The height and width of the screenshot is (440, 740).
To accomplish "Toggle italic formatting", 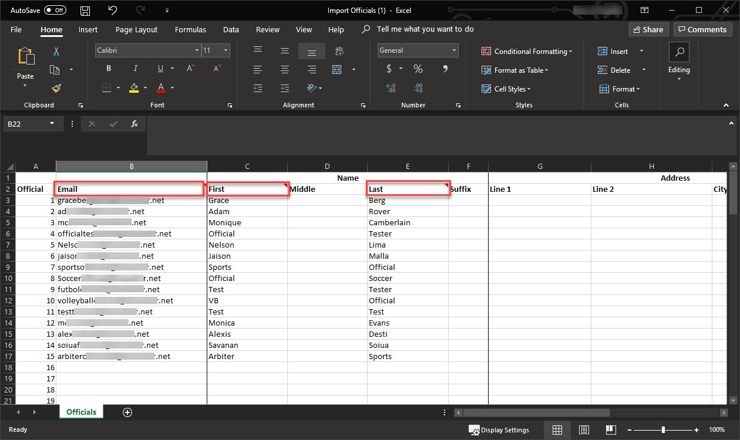I will (136, 69).
